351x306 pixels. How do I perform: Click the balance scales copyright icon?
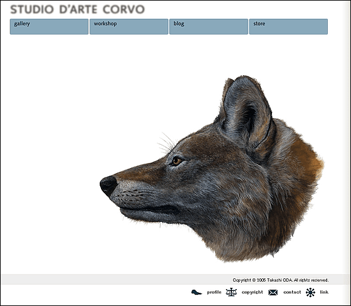click(x=231, y=292)
